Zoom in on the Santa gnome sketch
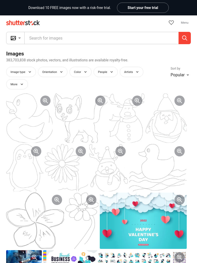 pyautogui.click(x=179, y=101)
